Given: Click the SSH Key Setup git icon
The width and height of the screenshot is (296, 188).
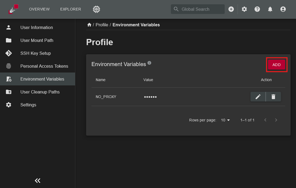Looking at the screenshot, I should 9,53.
